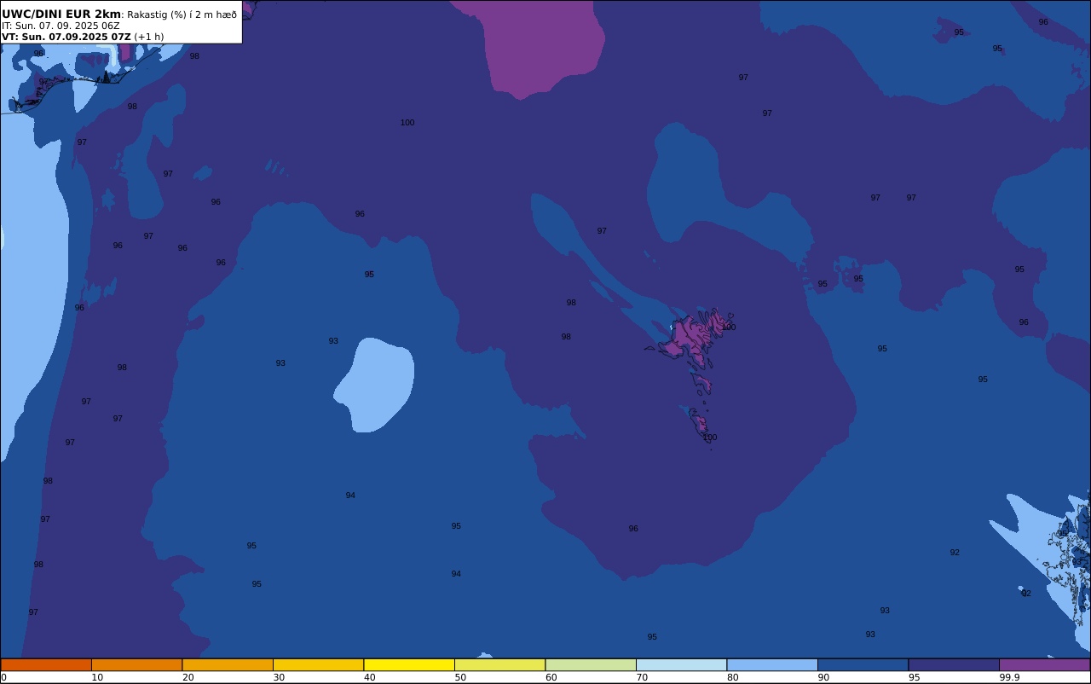Image resolution: width=1091 pixels, height=684 pixels.
Task: Click the 95–99.9 indigo colorbar segment
Action: (x=954, y=664)
